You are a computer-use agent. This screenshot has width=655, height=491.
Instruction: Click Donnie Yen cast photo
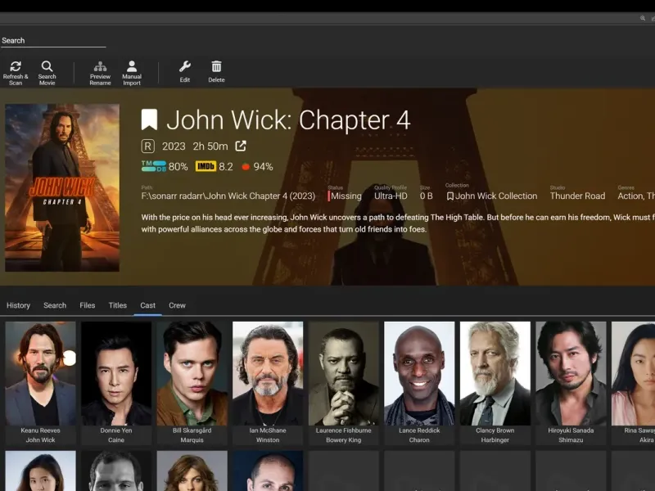[x=116, y=373]
